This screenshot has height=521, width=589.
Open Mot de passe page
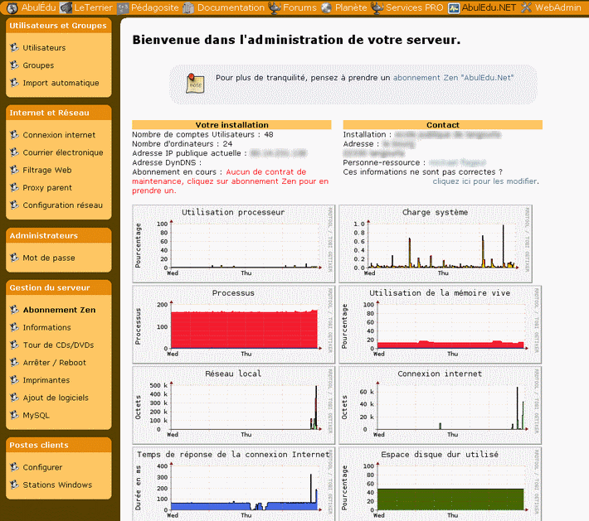point(49,258)
